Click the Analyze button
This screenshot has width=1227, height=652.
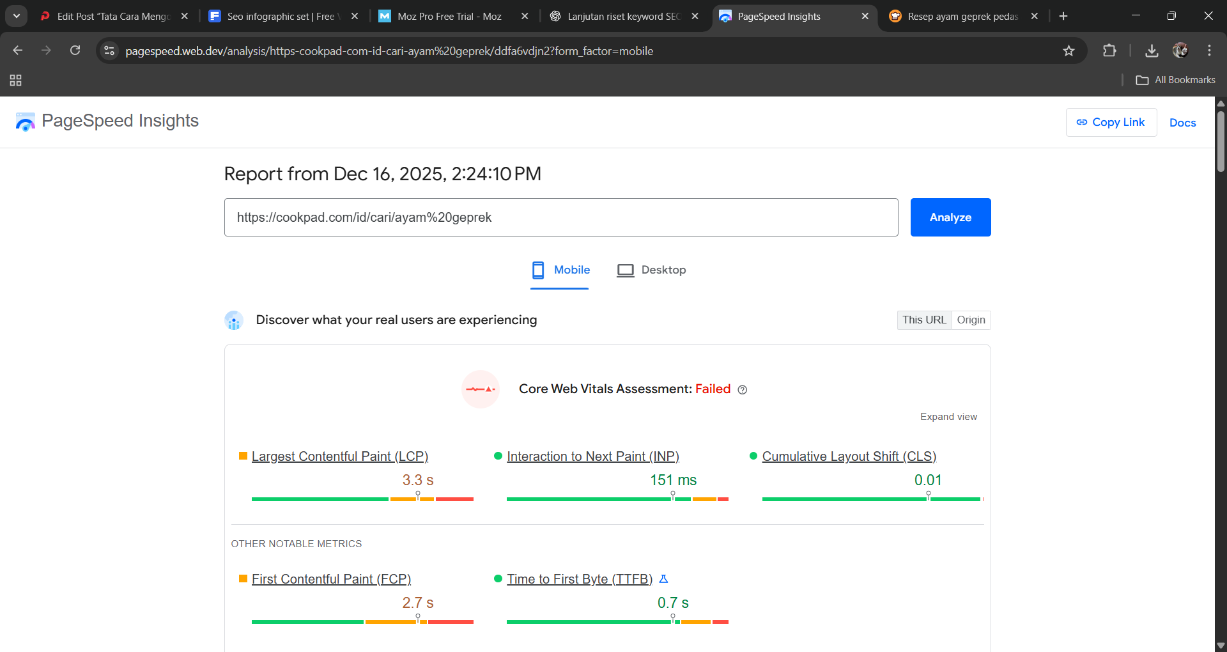[x=950, y=217]
